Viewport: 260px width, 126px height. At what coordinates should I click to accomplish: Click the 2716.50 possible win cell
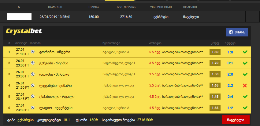tap(126, 17)
